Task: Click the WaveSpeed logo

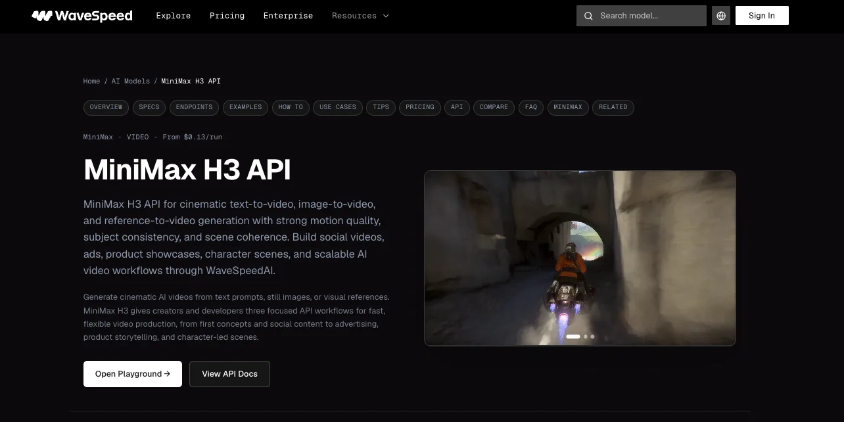Action: (x=82, y=16)
